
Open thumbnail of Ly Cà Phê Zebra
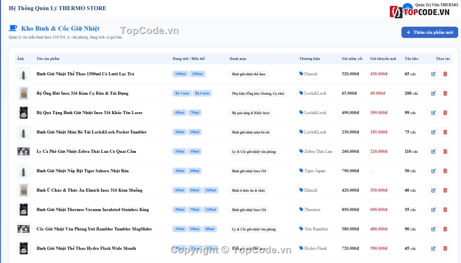point(23,151)
